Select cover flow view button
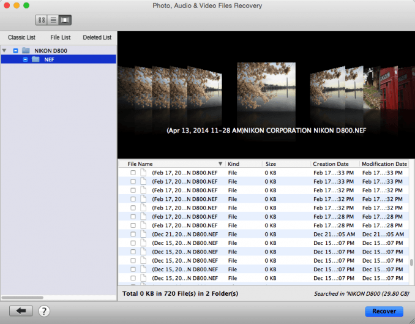This screenshot has height=324, width=415. (x=65, y=20)
